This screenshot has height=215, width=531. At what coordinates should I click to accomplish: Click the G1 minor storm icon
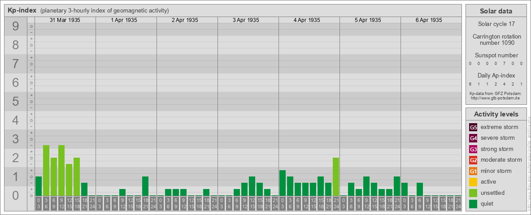(x=473, y=171)
